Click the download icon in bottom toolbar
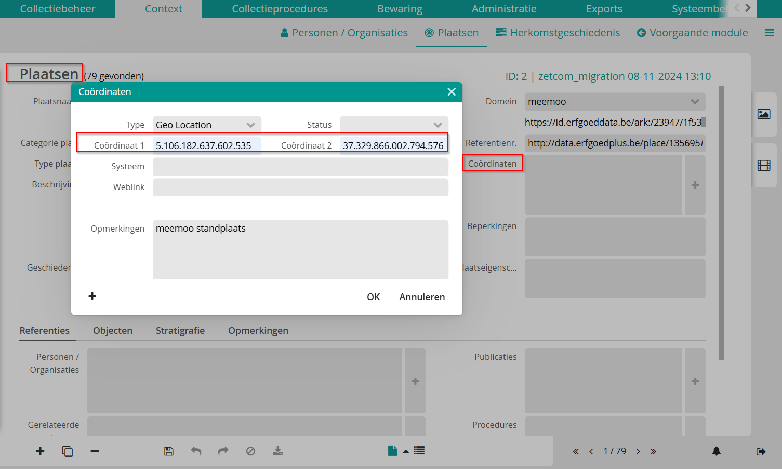The image size is (782, 469). click(278, 451)
